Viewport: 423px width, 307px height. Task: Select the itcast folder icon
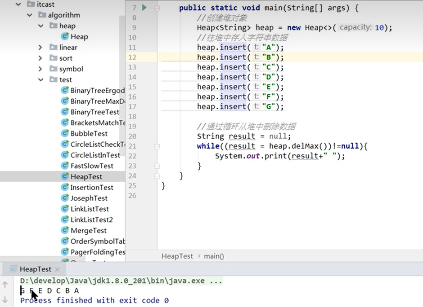[31, 4]
